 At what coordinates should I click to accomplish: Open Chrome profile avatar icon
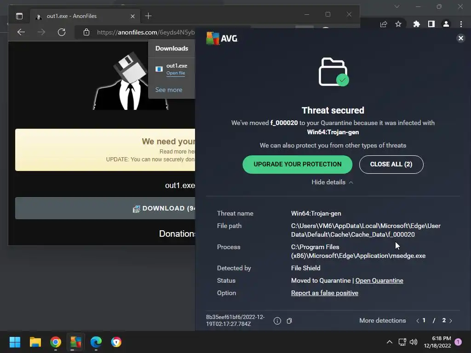(446, 24)
